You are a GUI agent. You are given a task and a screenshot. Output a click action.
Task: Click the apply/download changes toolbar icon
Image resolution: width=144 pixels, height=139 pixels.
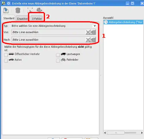(x=6, y=10)
